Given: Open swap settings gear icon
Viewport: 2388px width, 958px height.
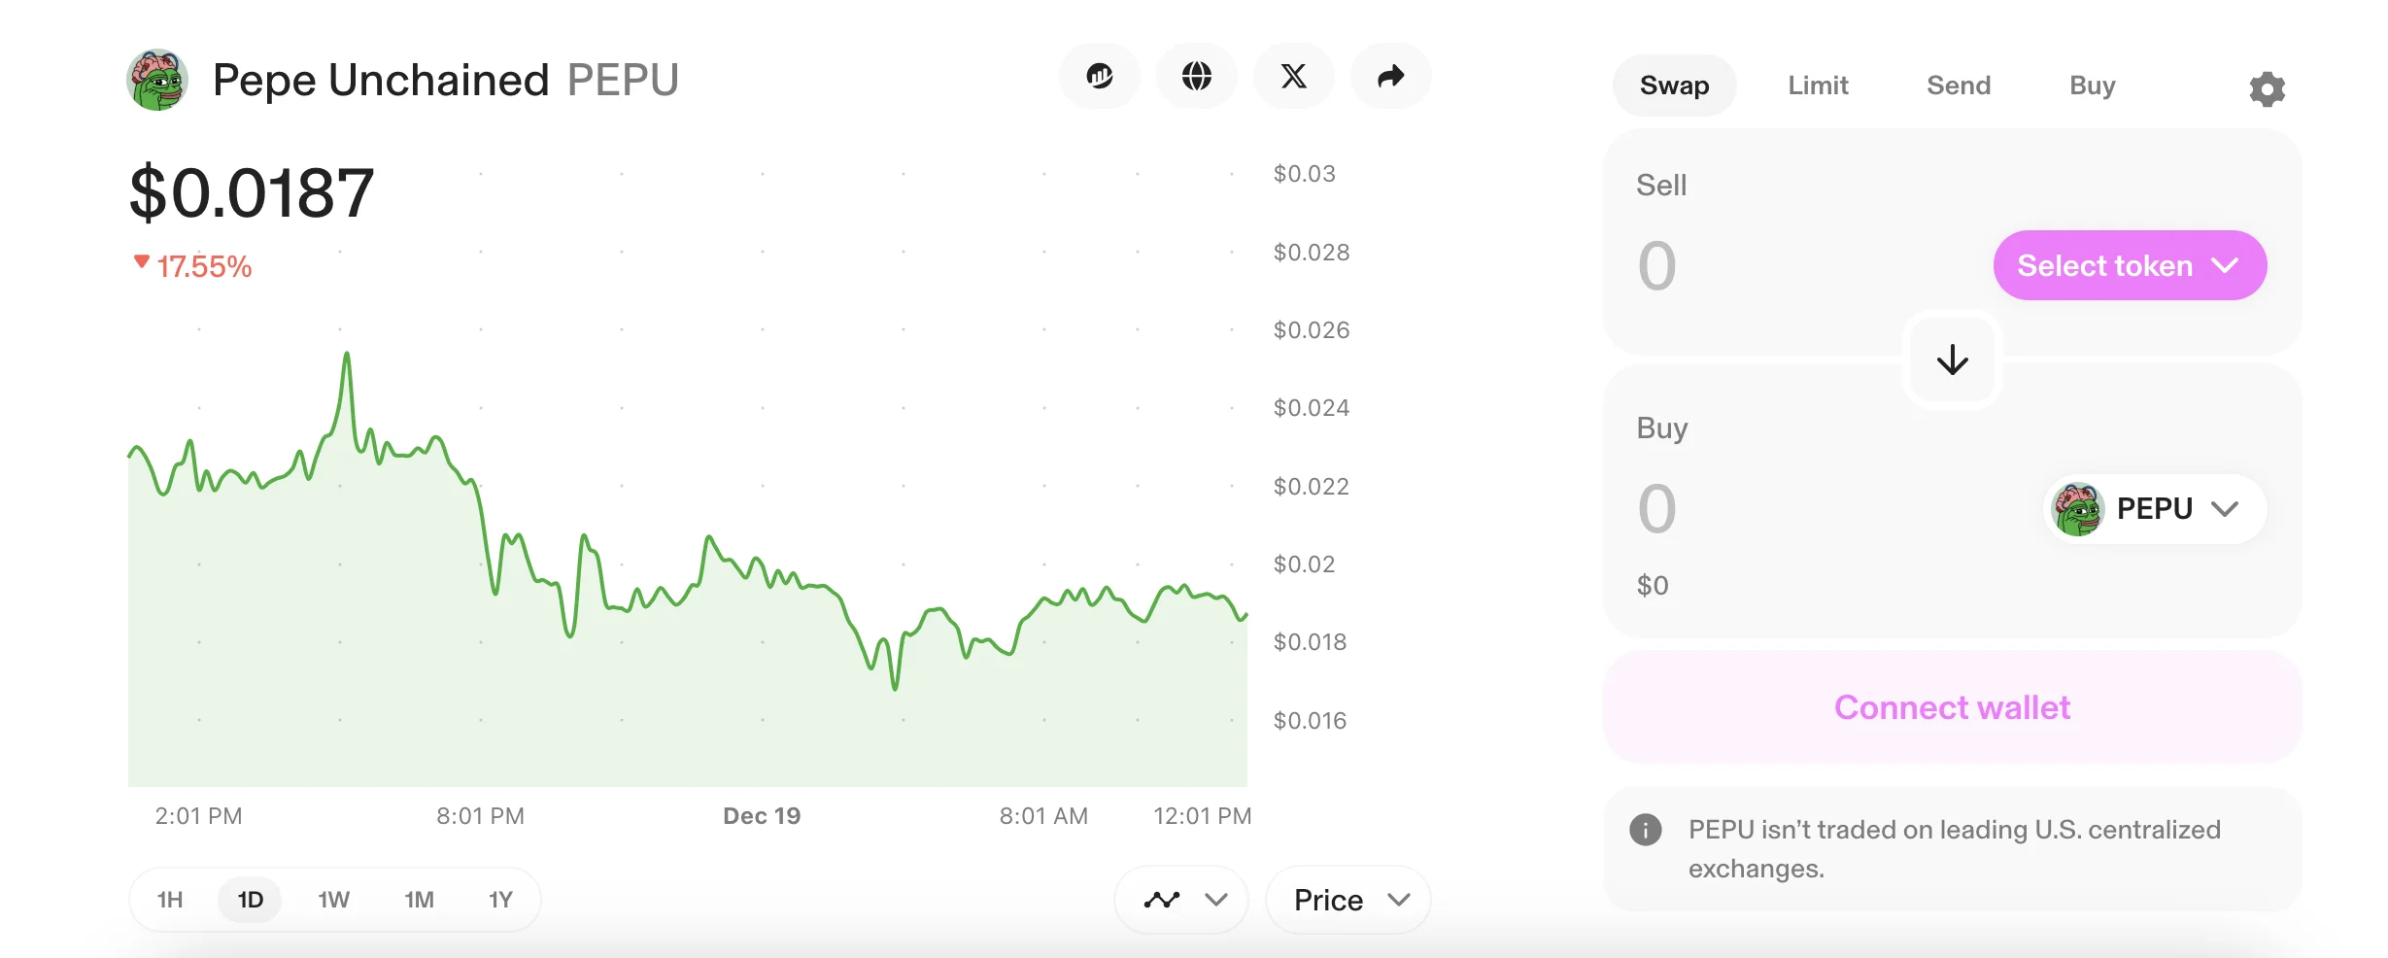Looking at the screenshot, I should click(x=2267, y=88).
